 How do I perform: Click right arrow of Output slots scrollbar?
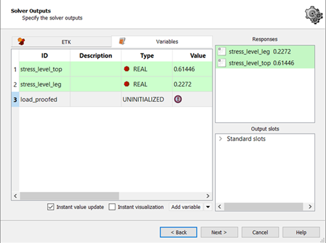pyautogui.click(x=310, y=206)
